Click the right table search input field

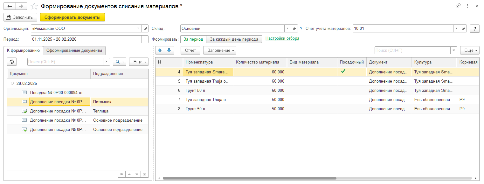coord(412,50)
